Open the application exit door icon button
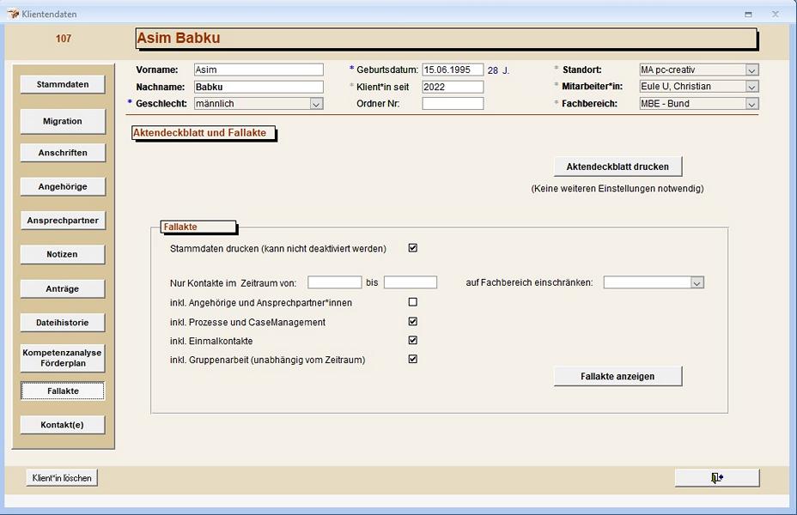The width and height of the screenshot is (797, 515). click(717, 477)
